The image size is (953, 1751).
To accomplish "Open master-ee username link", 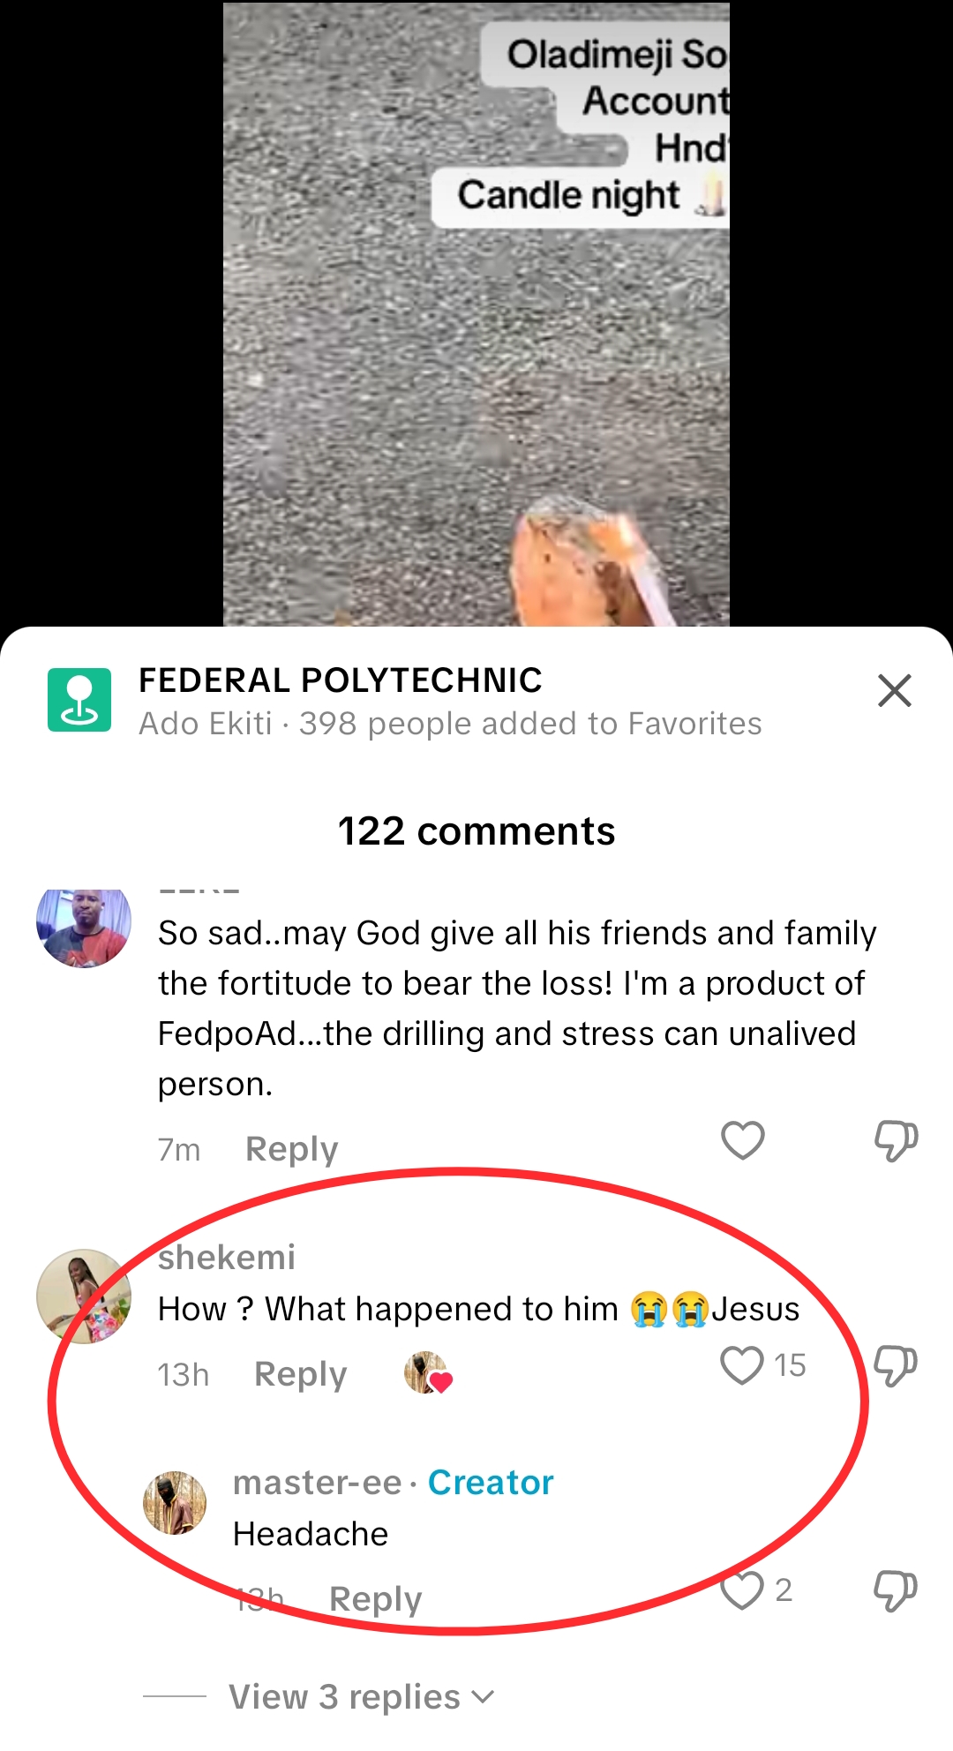I will [x=317, y=1483].
